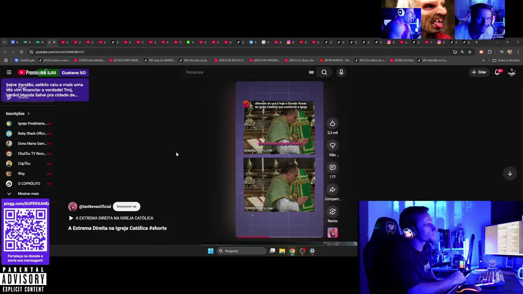Screen dimensions: 523x294
Task: Open (8159) SUPER XAND... bookmark
Action: 124,60
